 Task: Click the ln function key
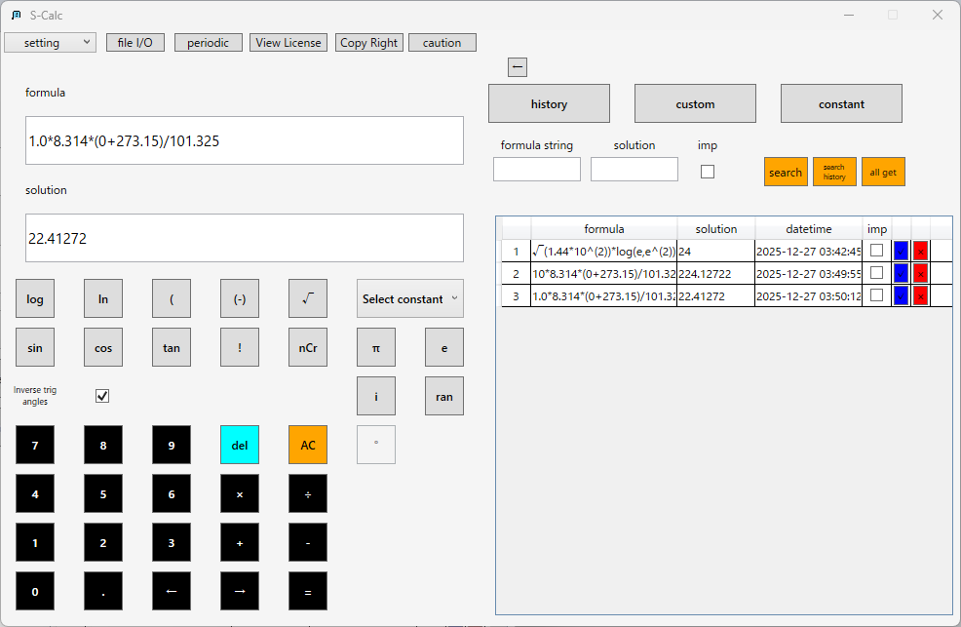click(103, 298)
